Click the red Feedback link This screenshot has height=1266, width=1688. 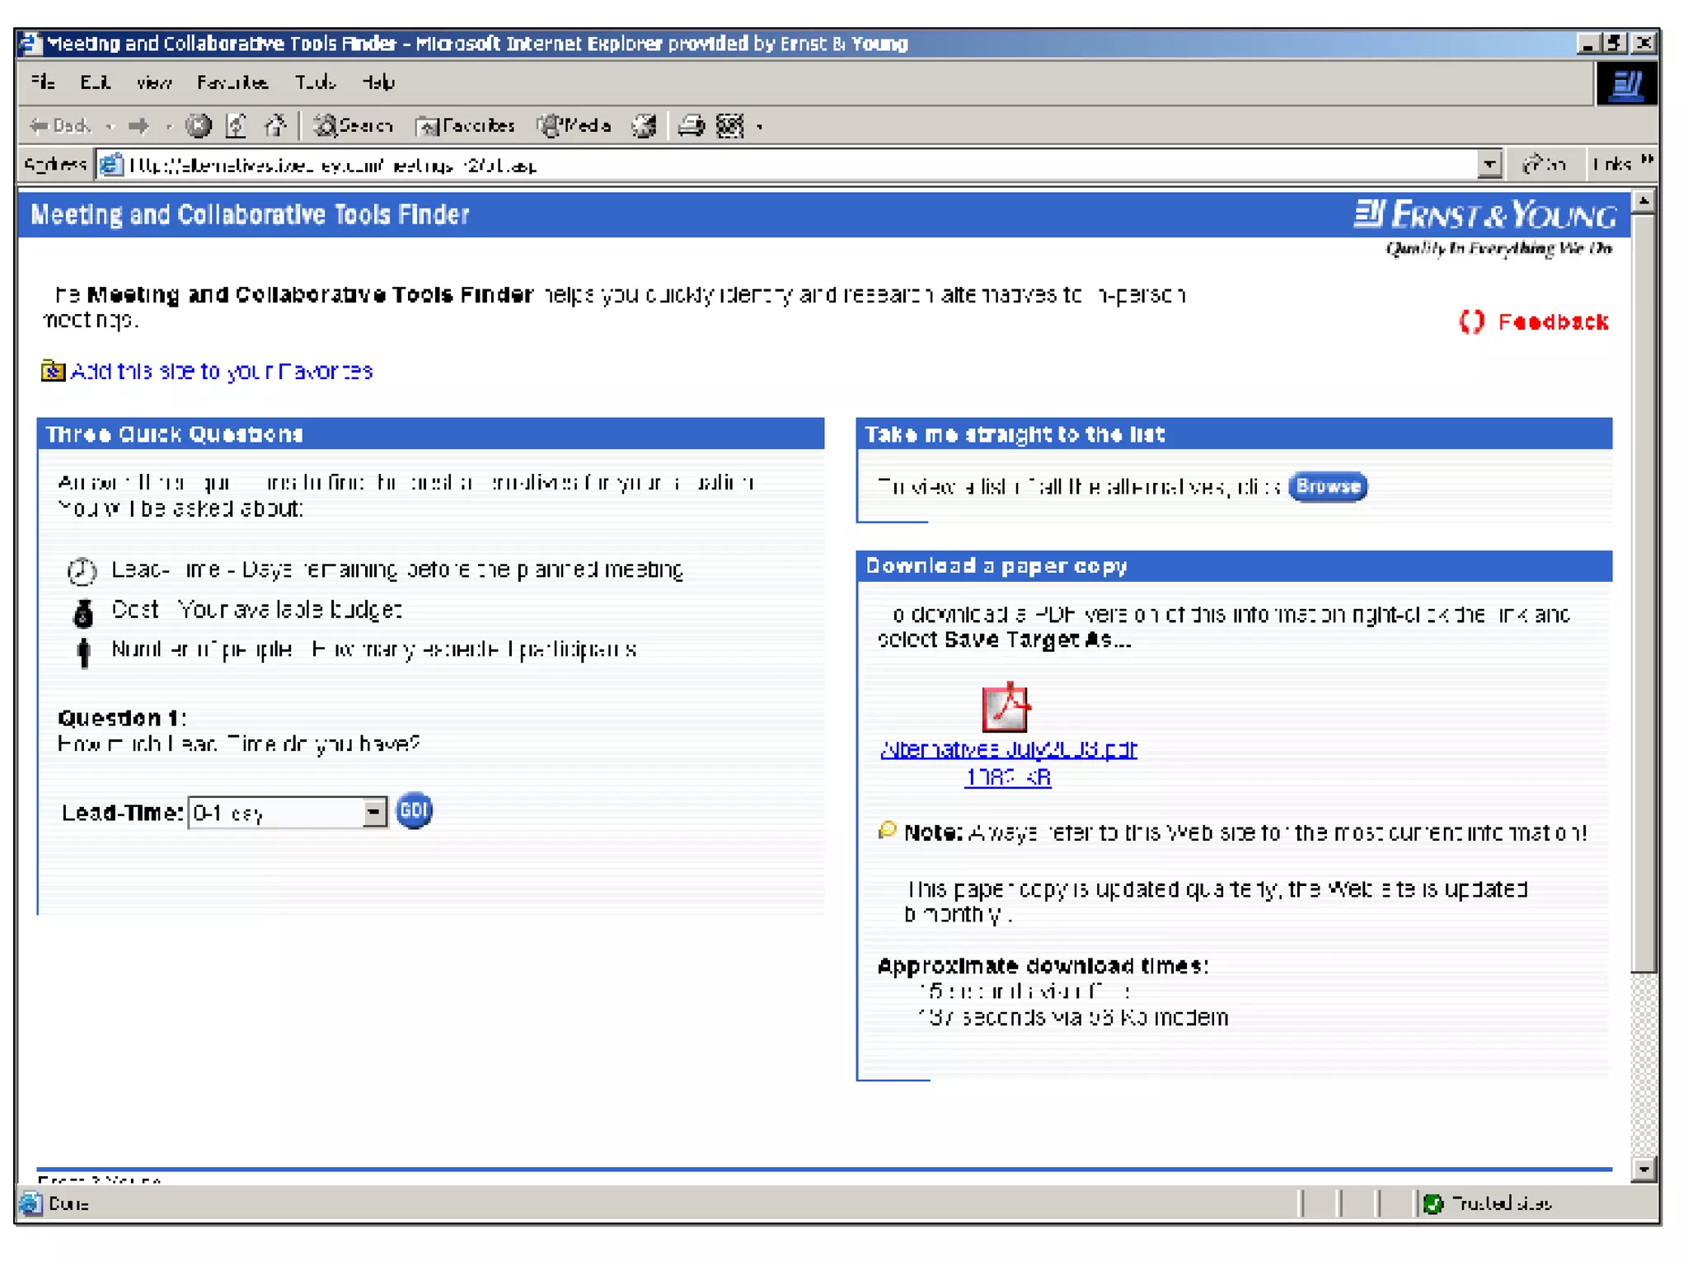1553,321
